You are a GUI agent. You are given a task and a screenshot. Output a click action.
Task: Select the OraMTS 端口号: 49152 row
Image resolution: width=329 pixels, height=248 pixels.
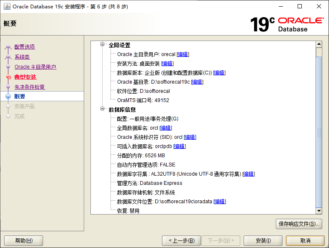[143, 100]
